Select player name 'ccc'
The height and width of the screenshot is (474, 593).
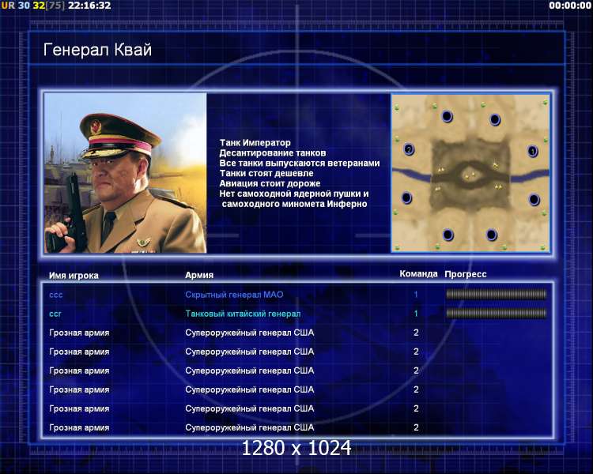(56, 295)
